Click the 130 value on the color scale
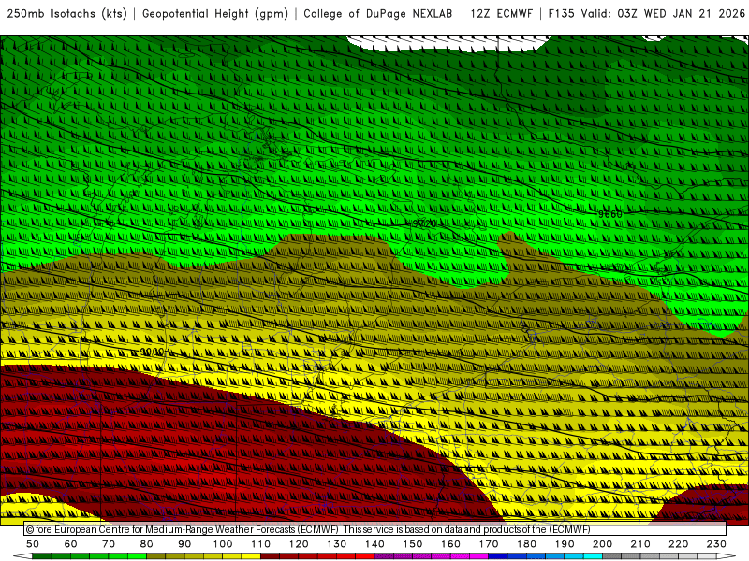The image size is (749, 561). pos(337,544)
